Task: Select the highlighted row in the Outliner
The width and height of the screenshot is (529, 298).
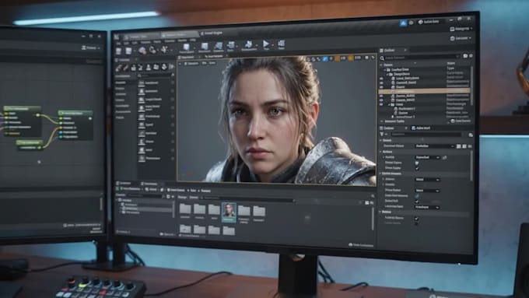Action: tap(425, 91)
